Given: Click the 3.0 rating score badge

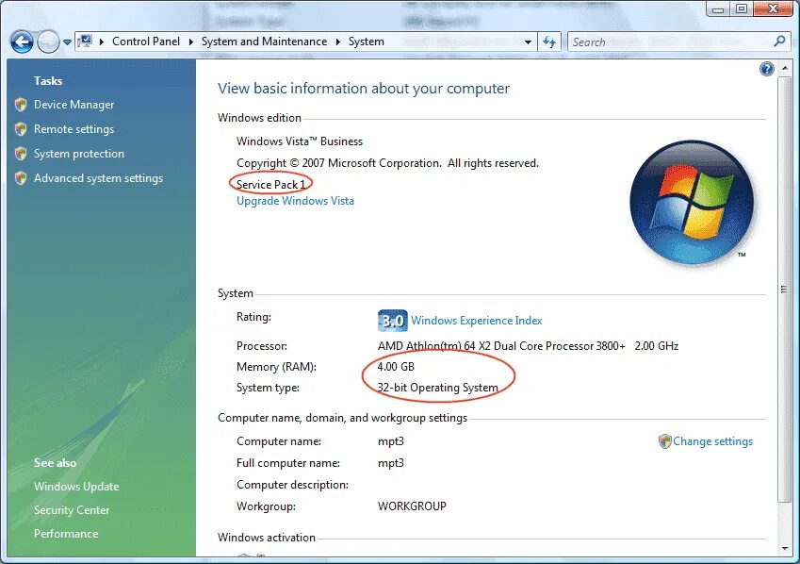Looking at the screenshot, I should 392,321.
